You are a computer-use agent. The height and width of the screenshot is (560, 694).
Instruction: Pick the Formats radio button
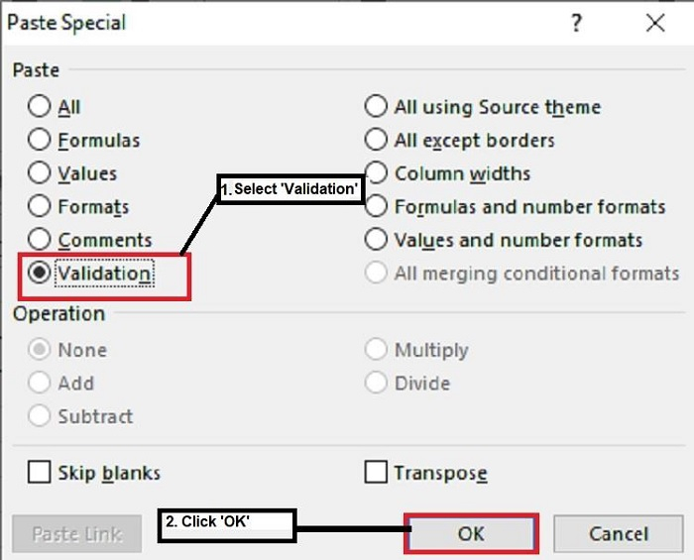(40, 206)
